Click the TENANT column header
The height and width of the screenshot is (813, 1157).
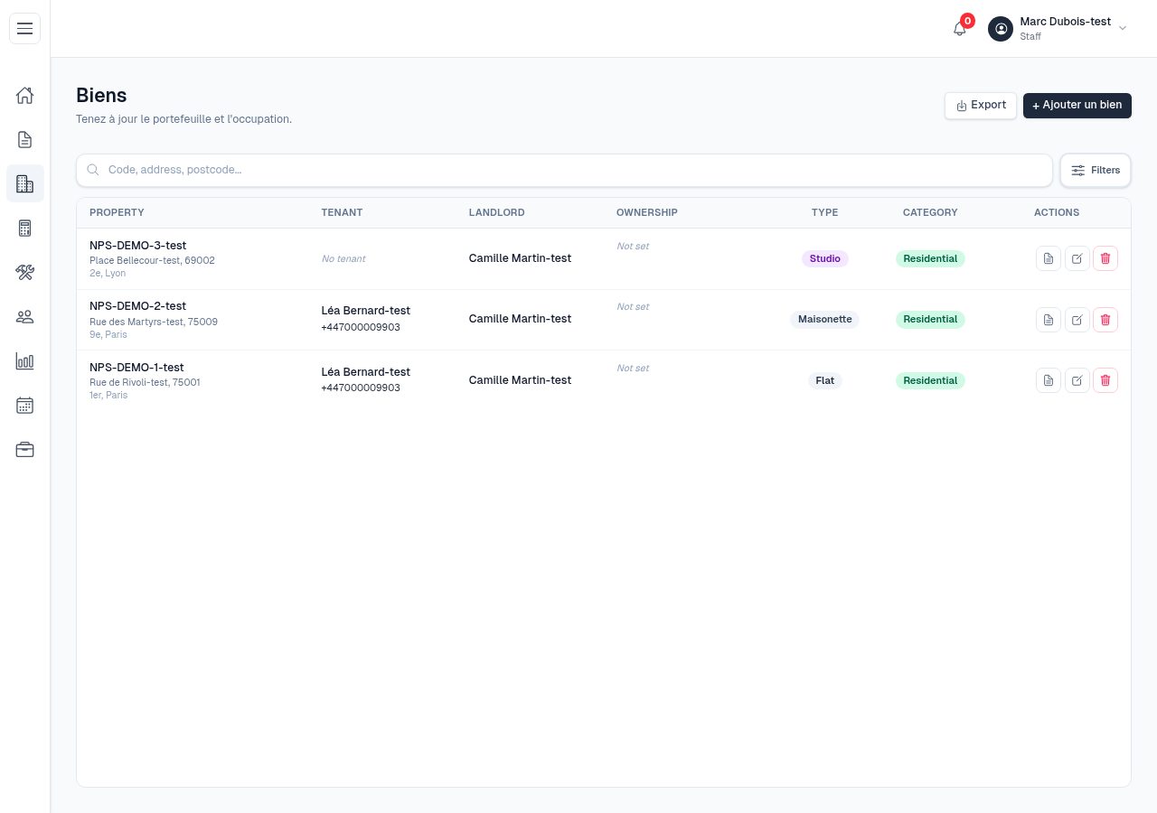(x=342, y=213)
